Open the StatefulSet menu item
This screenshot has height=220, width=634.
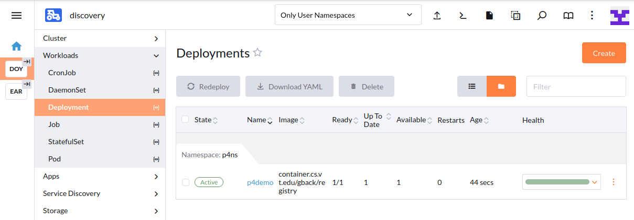pos(66,142)
